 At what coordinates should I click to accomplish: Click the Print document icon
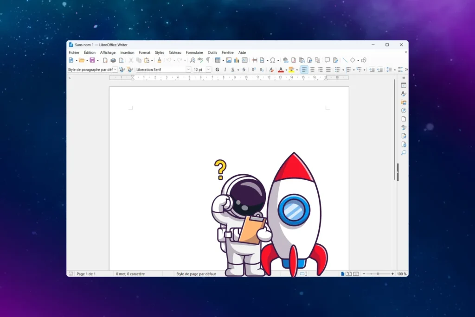(x=113, y=60)
